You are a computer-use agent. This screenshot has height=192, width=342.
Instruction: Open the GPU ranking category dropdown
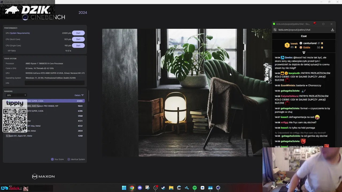click(x=16, y=95)
